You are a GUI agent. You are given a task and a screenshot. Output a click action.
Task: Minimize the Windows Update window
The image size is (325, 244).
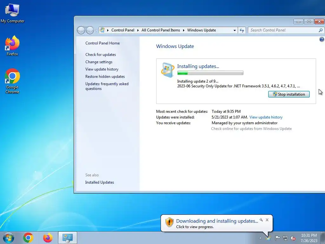point(298,22)
